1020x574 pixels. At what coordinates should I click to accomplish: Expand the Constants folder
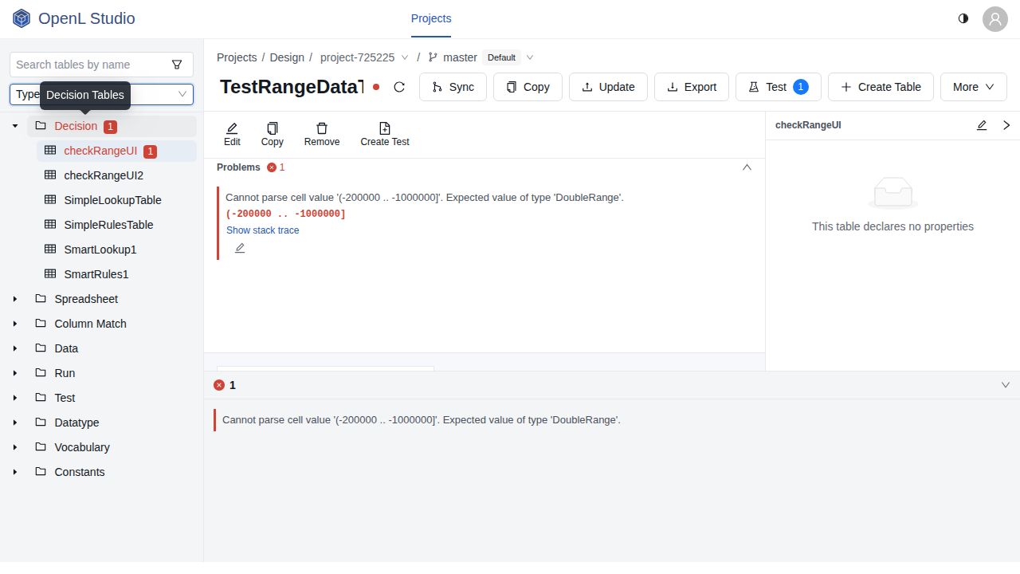(15, 472)
